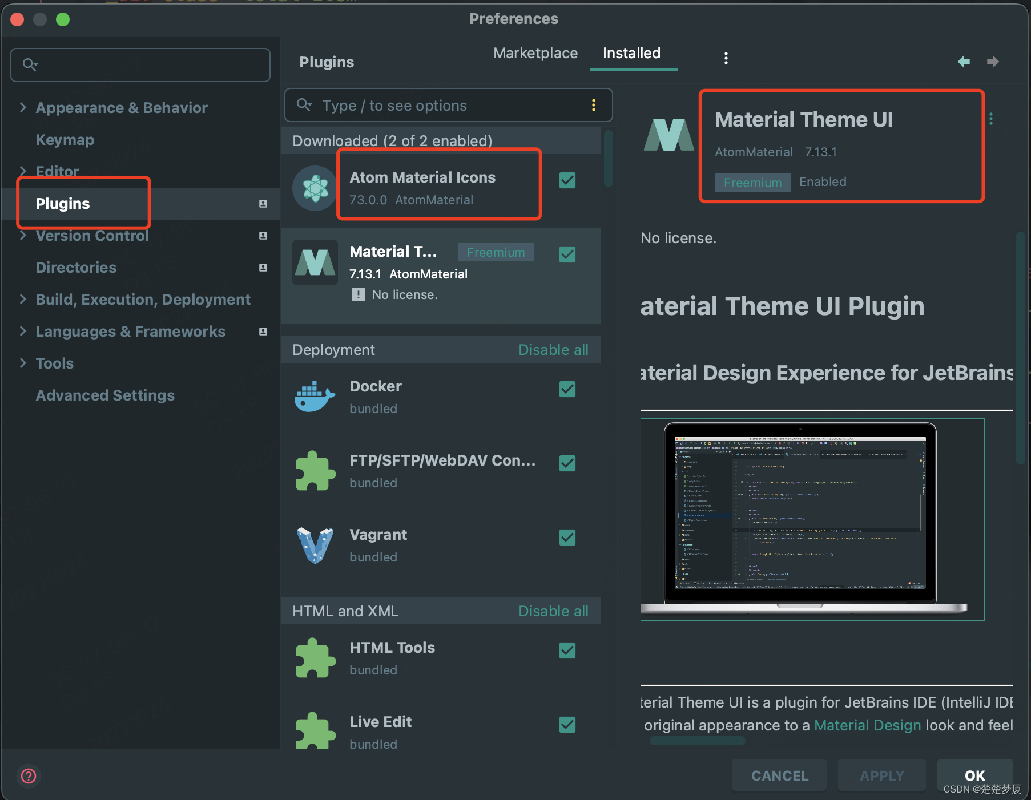This screenshot has width=1031, height=800.
Task: Uncheck the Material Theme plugin checkbox
Action: [x=567, y=254]
